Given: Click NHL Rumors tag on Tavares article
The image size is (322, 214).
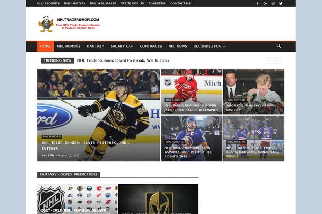Looking at the screenshot, I should coord(174,142).
